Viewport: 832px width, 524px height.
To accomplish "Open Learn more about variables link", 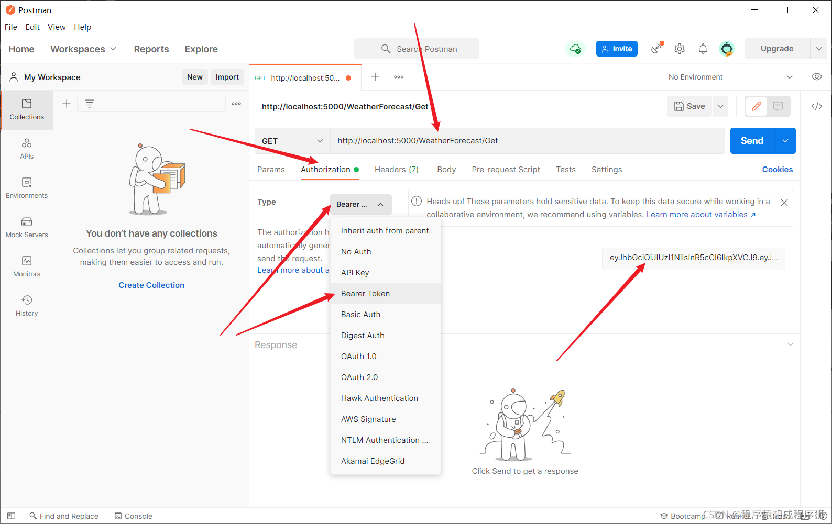I will [701, 215].
